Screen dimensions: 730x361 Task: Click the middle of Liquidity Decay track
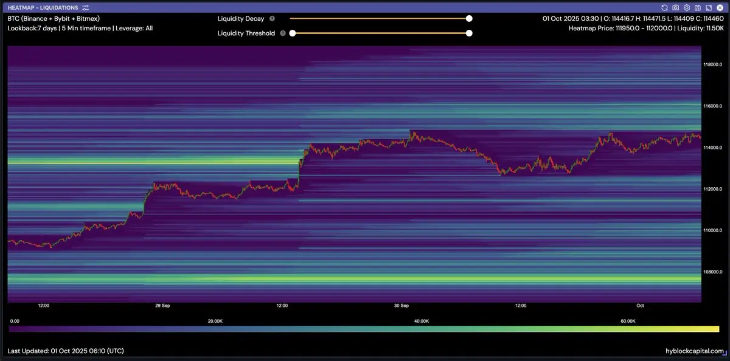click(380, 19)
